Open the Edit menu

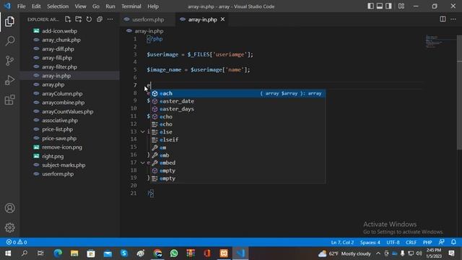click(x=36, y=6)
